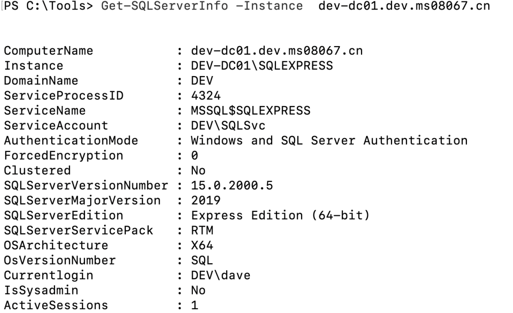The height and width of the screenshot is (313, 513).
Task: Click the Express Edition (64-bit) value
Action: click(280, 216)
